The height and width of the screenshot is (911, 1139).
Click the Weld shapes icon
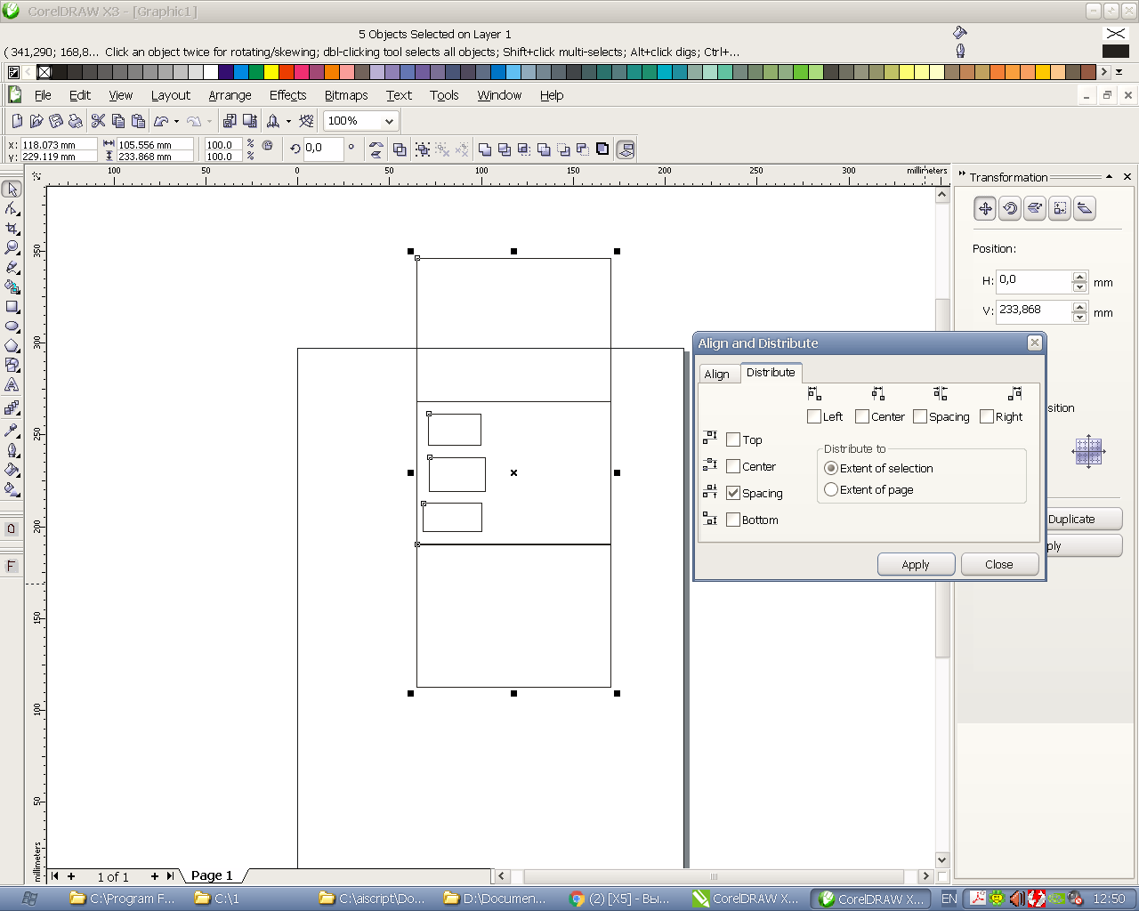485,149
